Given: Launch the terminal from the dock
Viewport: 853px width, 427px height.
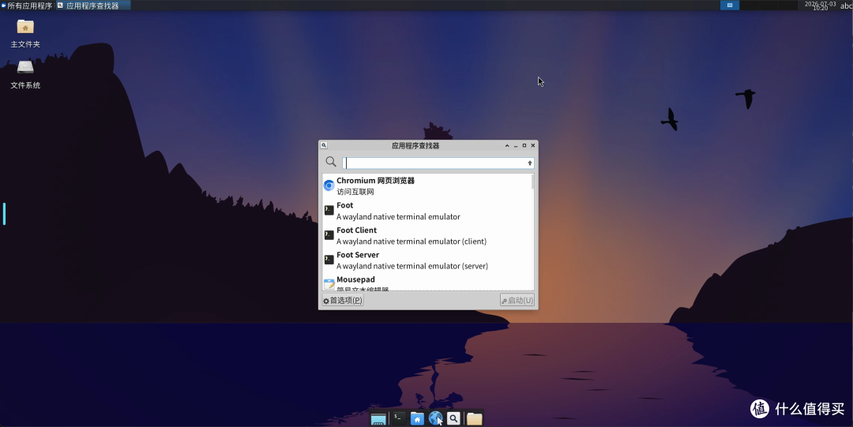Looking at the screenshot, I should 400,418.
